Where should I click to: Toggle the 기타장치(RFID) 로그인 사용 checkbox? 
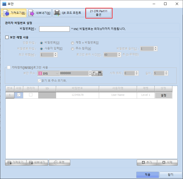coord(9,68)
